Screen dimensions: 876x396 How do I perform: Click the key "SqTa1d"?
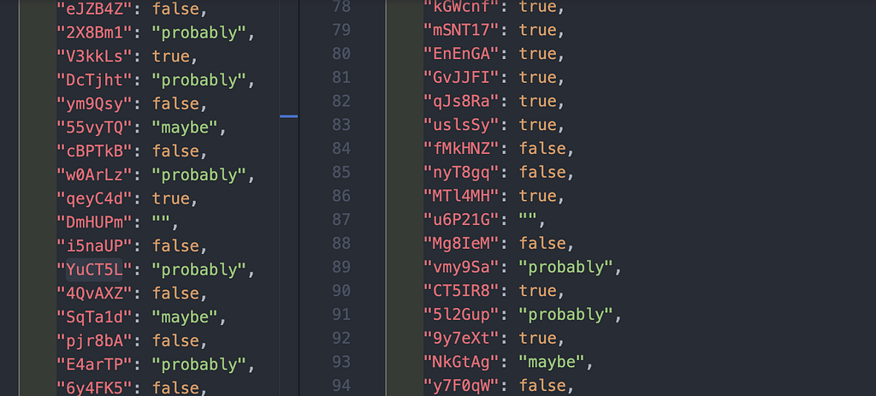(x=94, y=317)
